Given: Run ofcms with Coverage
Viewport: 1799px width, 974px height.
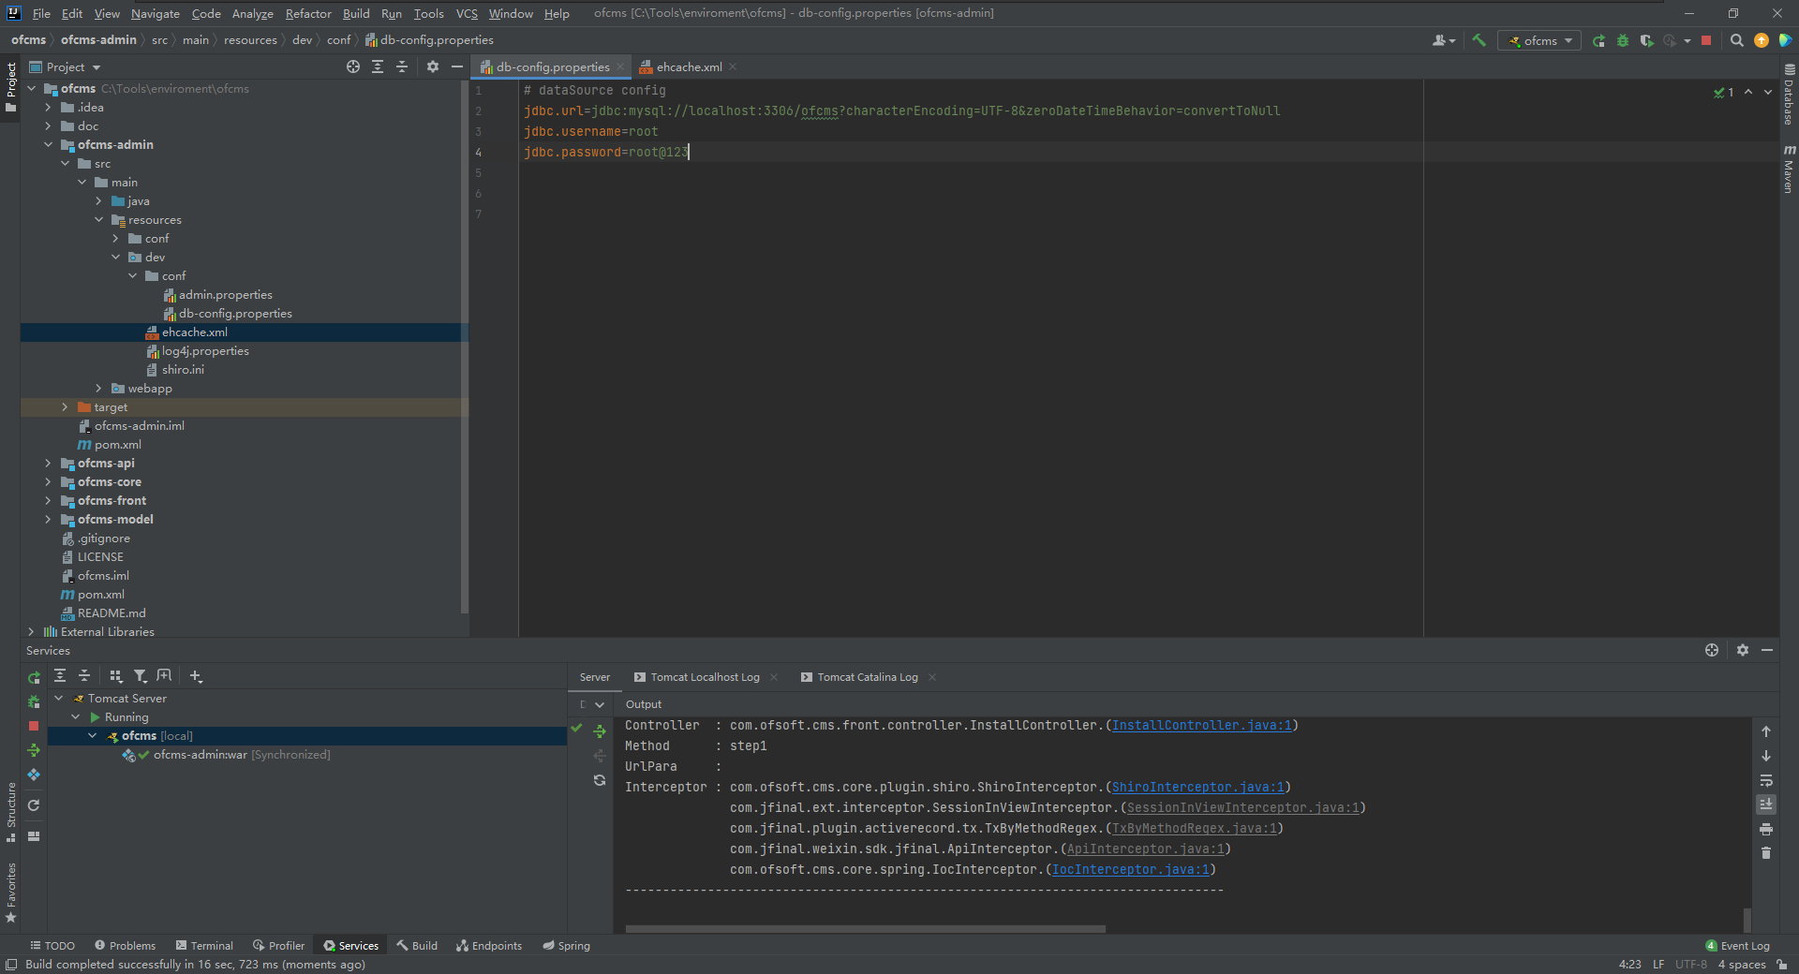Looking at the screenshot, I should pyautogui.click(x=1646, y=40).
